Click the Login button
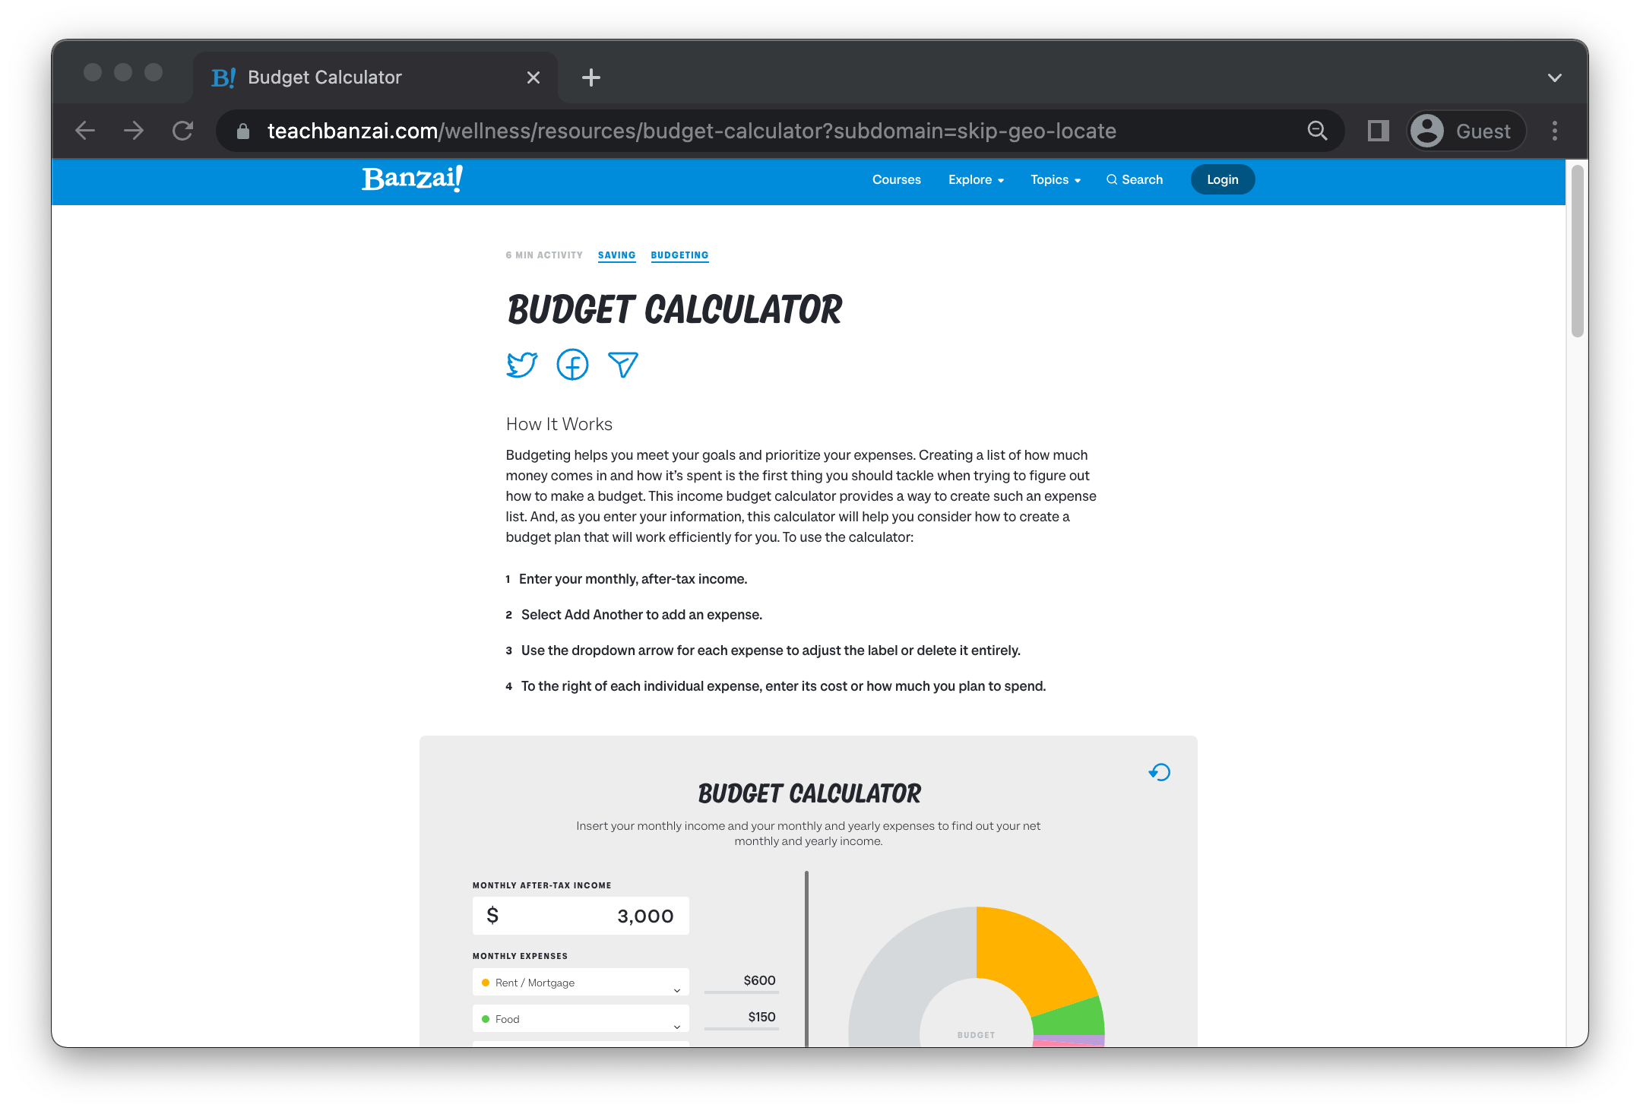 [1222, 179]
